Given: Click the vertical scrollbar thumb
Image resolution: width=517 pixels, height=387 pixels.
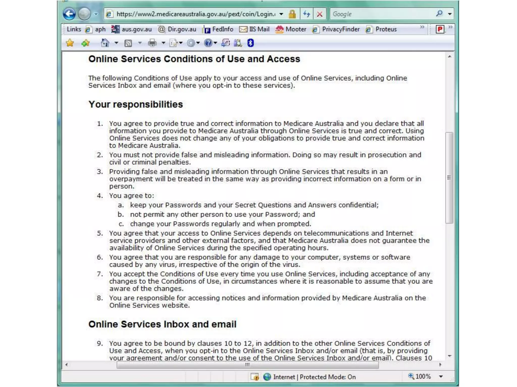Looking at the screenshot, I should pos(449,178).
